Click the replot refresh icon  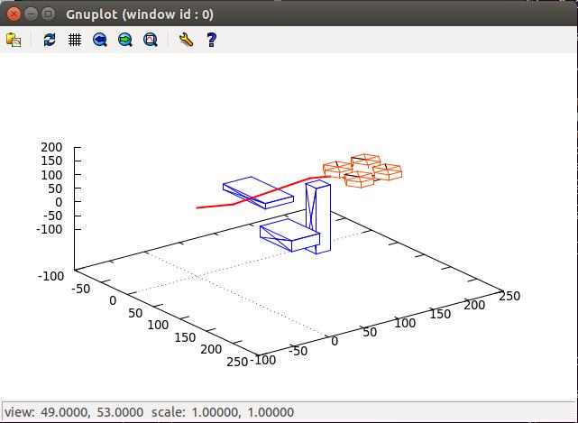tap(50, 40)
